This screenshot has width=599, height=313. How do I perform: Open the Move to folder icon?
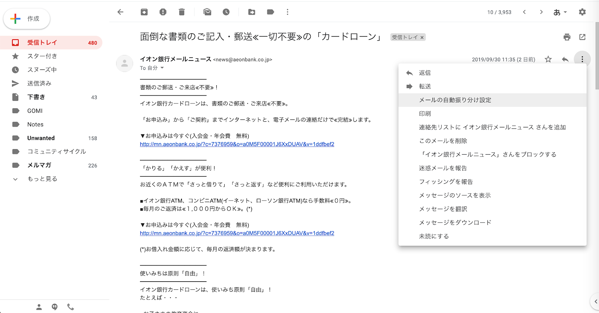click(252, 12)
